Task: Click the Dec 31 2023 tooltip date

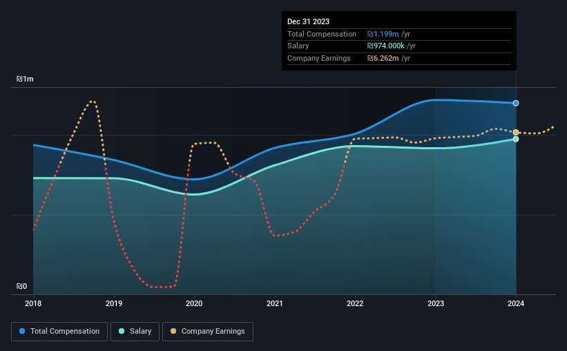Action: (x=308, y=21)
